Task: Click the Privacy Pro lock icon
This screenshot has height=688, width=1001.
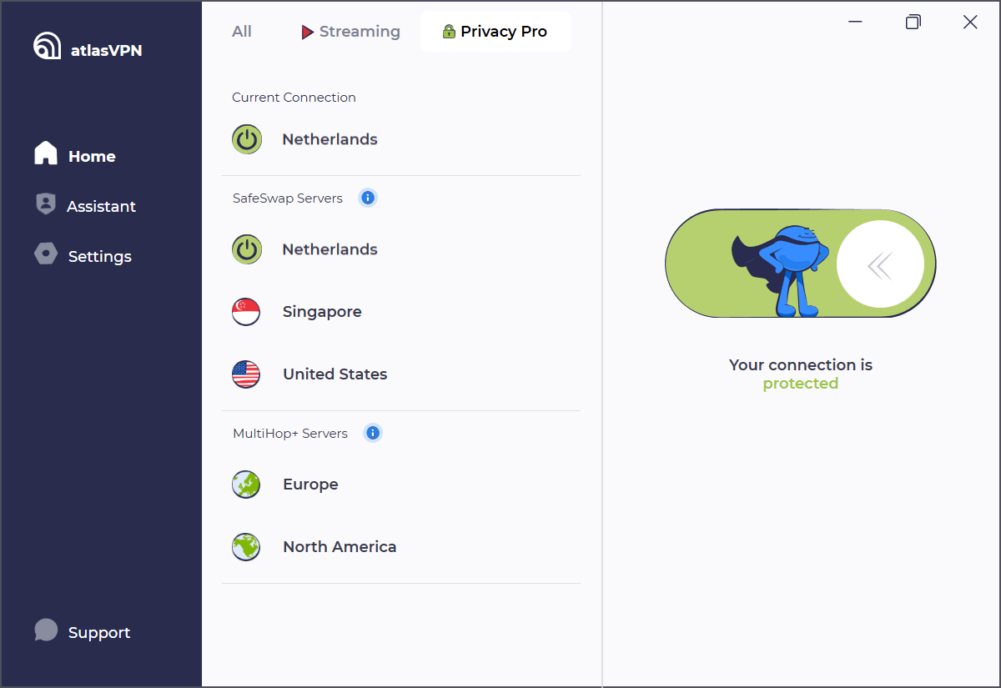Action: point(450,32)
